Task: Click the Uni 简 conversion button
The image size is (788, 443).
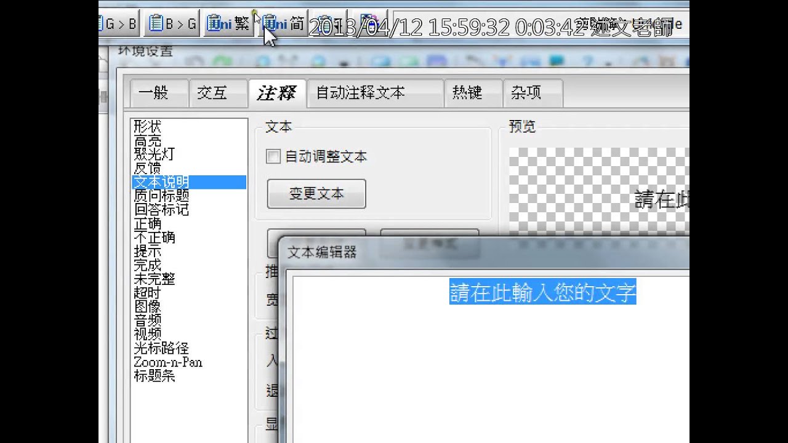Action: 283,24
